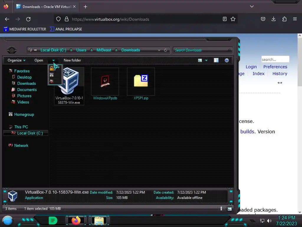Toggle reader view in address bar
The width and height of the screenshot is (302, 227).
(224, 19)
